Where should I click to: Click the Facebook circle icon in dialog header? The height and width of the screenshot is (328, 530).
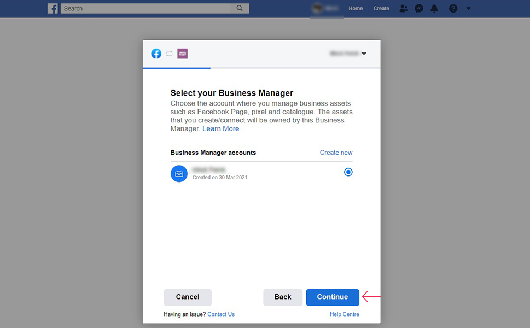[x=156, y=54]
